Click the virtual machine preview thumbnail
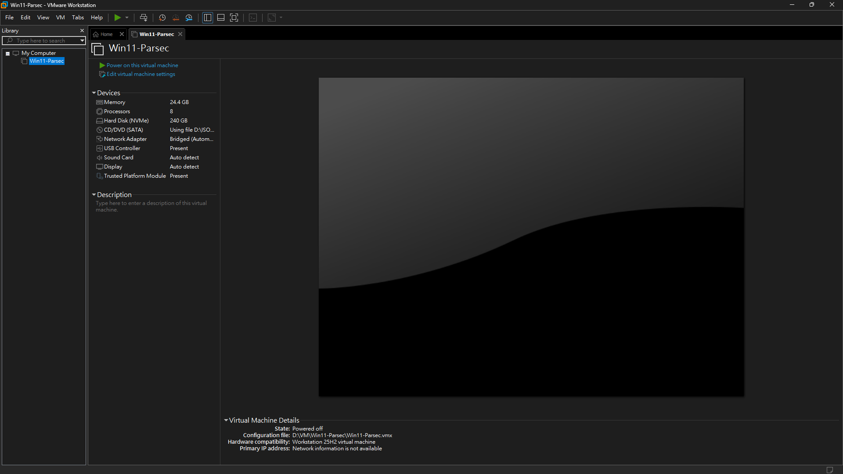Viewport: 843px width, 474px height. pos(531,237)
